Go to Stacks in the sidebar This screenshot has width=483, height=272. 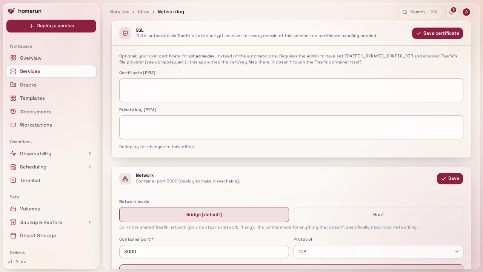(x=51, y=85)
